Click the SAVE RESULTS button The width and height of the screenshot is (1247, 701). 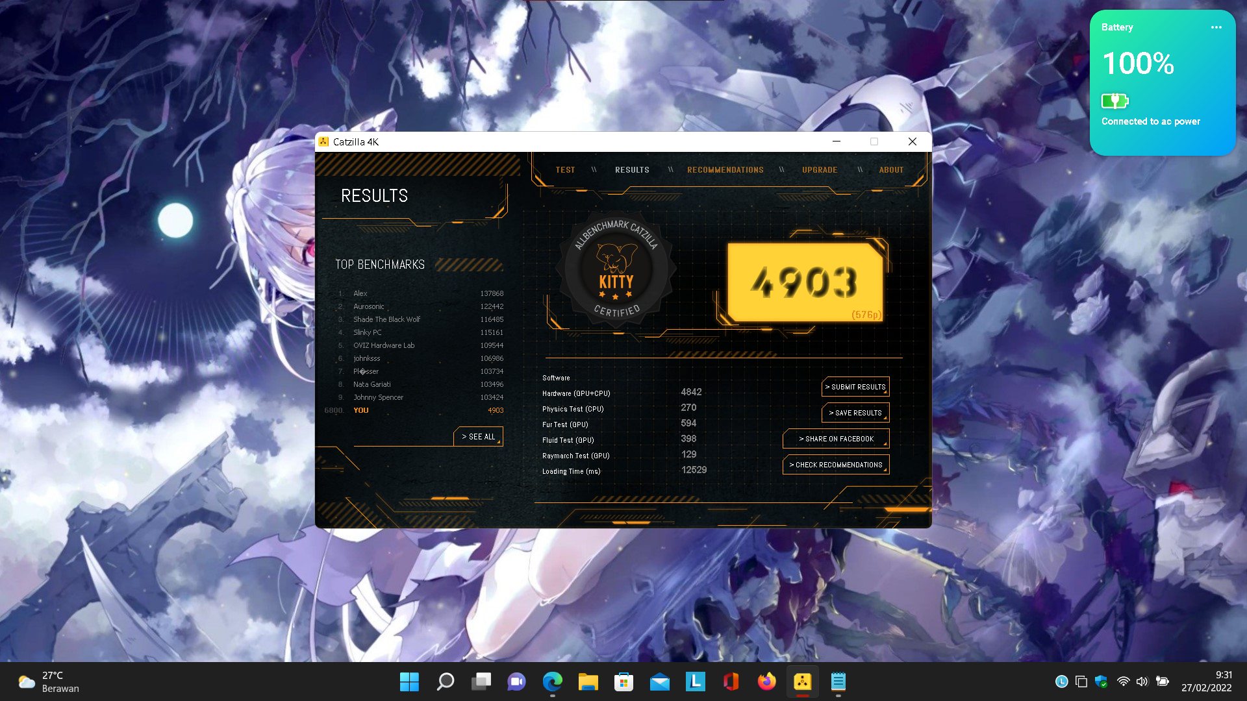[855, 413]
